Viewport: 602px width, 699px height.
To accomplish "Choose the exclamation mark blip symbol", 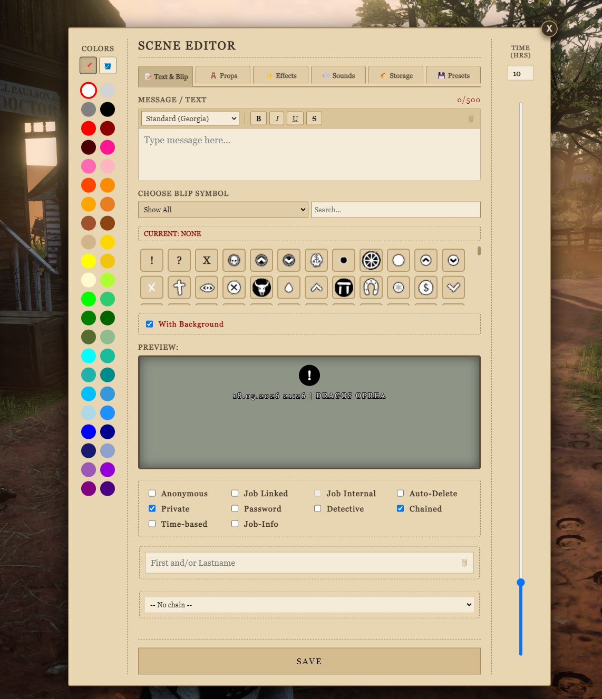I will click(x=152, y=260).
